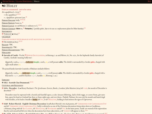The width and height of the screenshot is (152, 114).
Task: Click the Holly page title
Action: click(12, 6)
